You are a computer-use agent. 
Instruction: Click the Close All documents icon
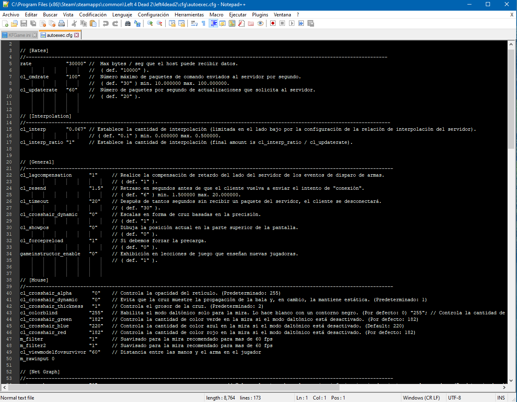tap(52, 23)
